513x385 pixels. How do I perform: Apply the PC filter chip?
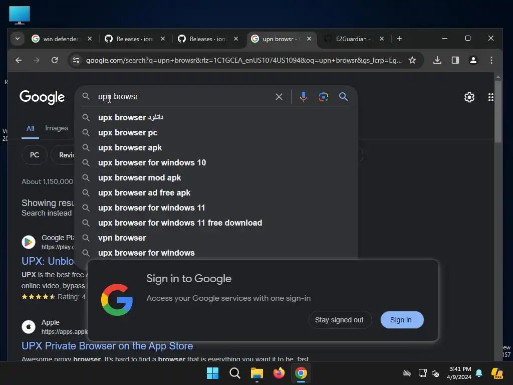click(x=35, y=155)
